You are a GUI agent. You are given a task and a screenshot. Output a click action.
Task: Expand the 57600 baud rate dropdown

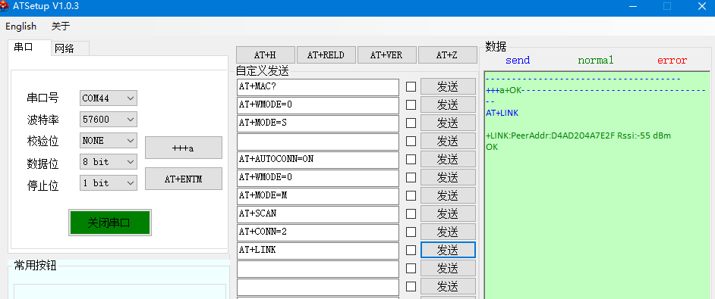point(108,120)
